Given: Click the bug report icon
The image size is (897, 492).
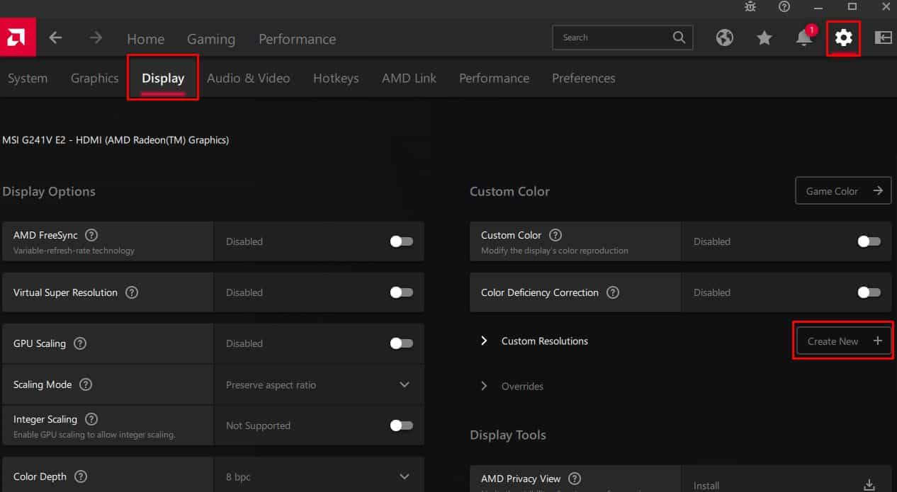Looking at the screenshot, I should [x=750, y=6].
